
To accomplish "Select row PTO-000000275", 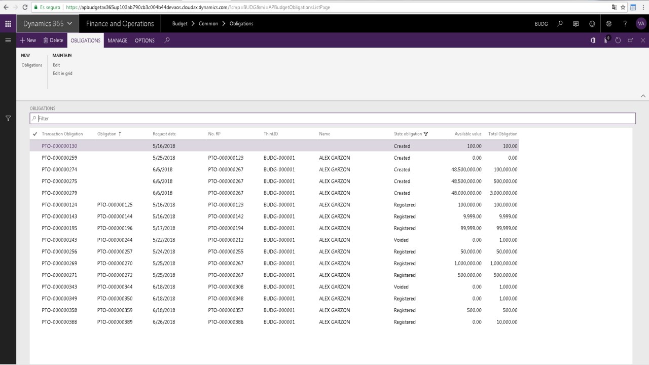I will (x=274, y=181).
